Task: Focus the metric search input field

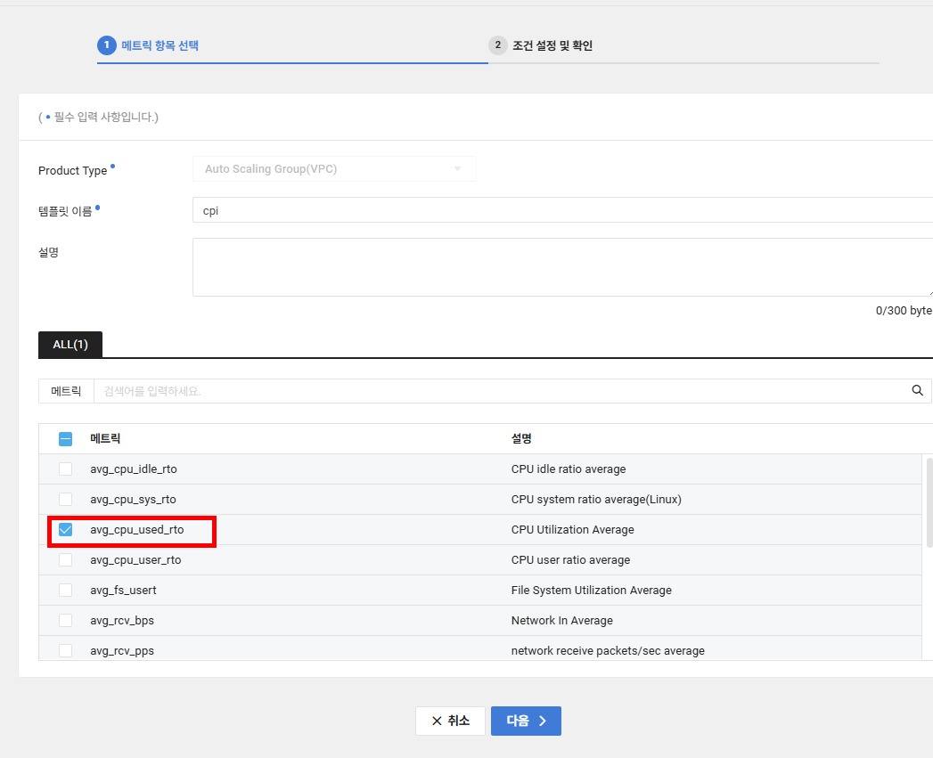Action: (x=500, y=391)
